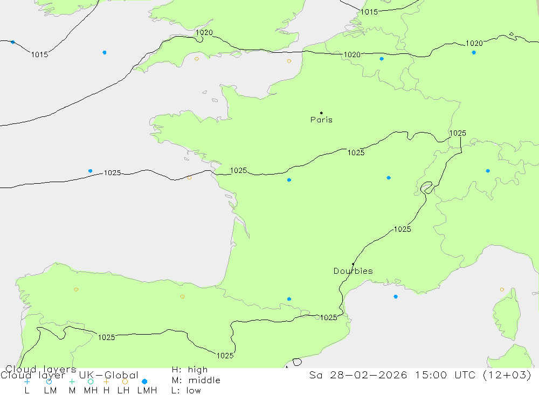539x395 pixels.
Task: Click blue Atlantic marker beside the 1025 label
Action: click(x=91, y=171)
